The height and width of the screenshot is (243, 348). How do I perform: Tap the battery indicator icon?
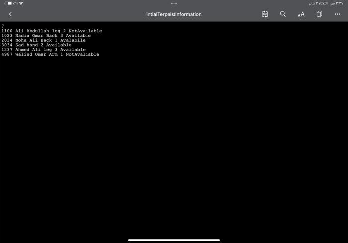tap(8, 3)
